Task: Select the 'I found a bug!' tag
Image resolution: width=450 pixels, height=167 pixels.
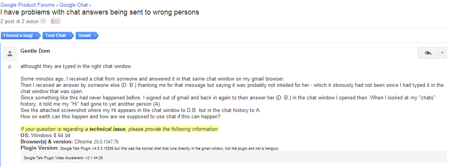Action: [x=18, y=36]
